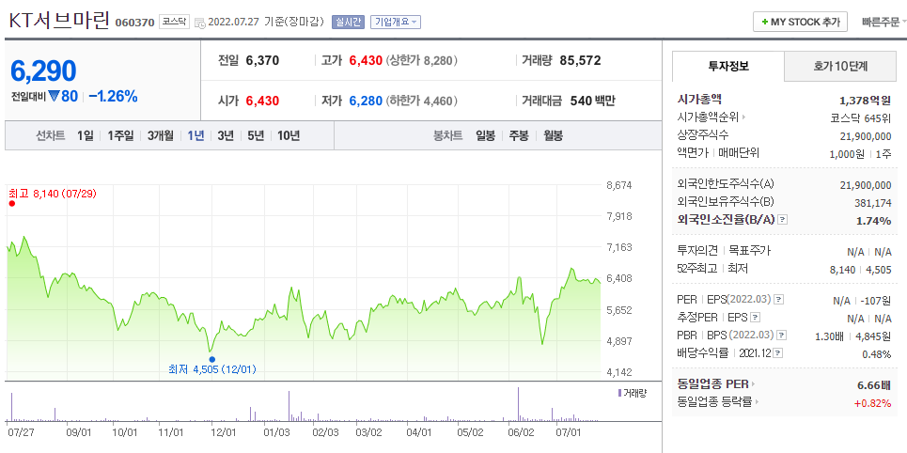
Task: Click the 동일업종 PER value 6.66배
Action: 874,384
